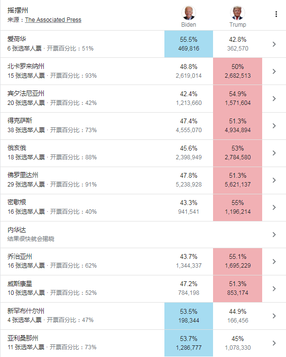The image size is (286, 357).
Task: Click Biden's portrait photo
Action: click(189, 13)
